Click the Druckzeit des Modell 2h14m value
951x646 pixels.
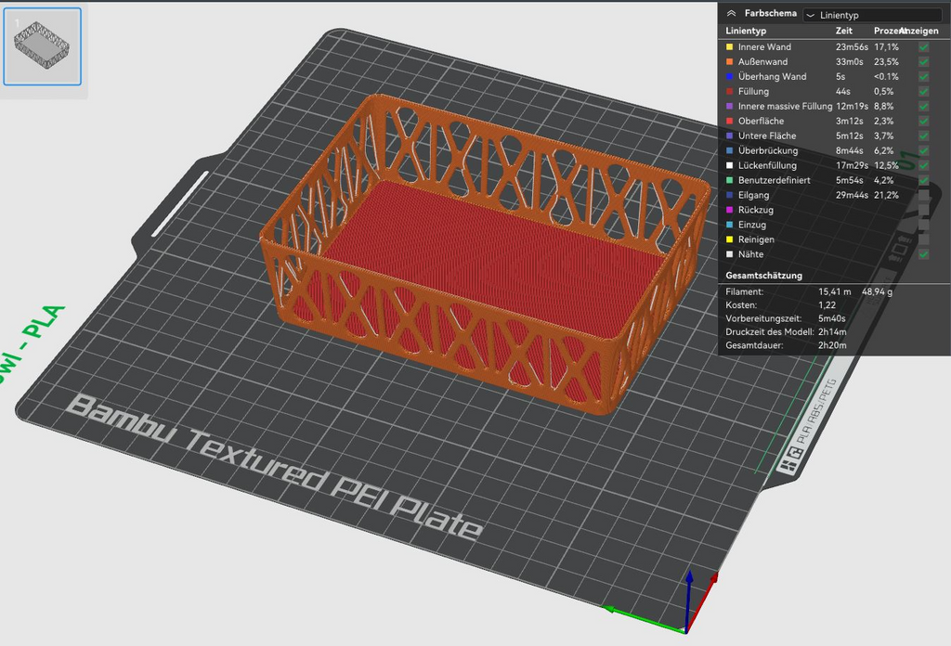832,332
